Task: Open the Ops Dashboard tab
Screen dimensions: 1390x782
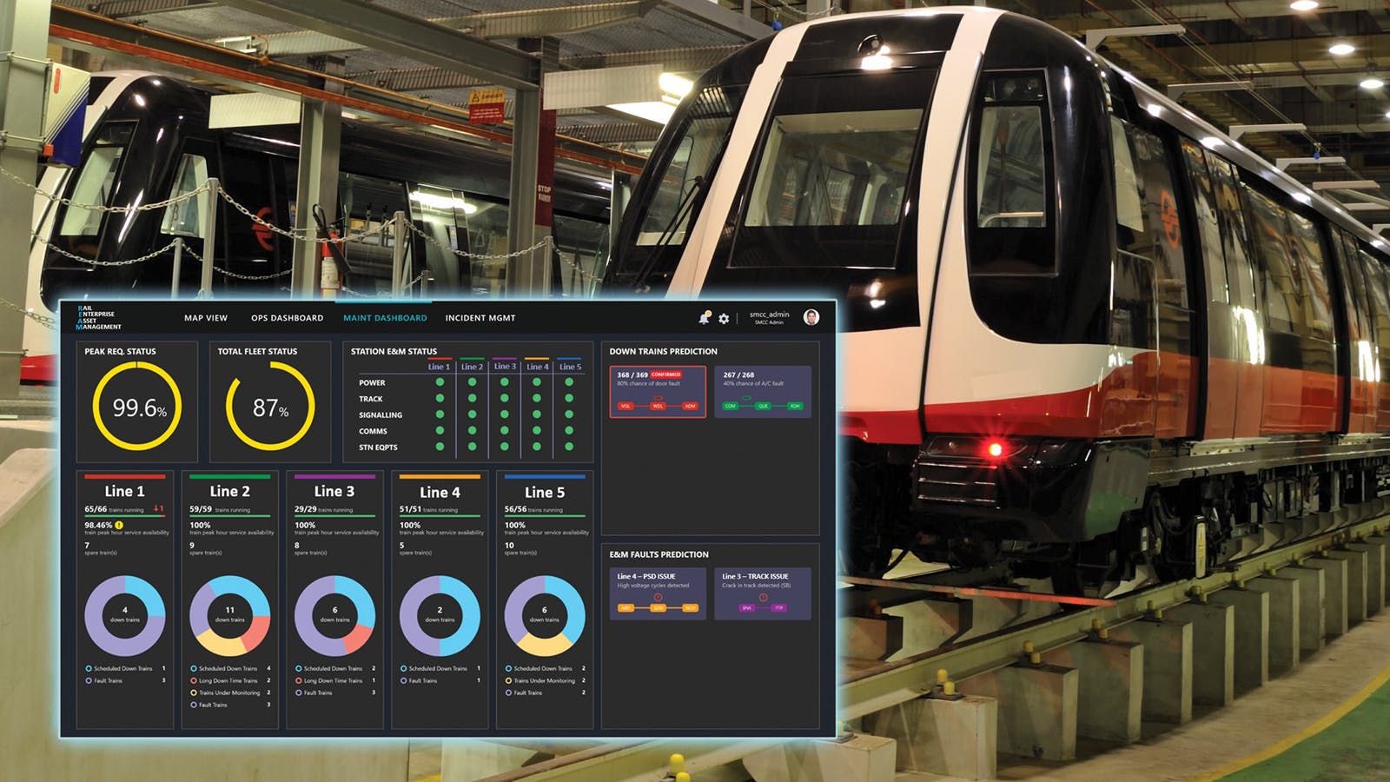Action: coord(287,318)
